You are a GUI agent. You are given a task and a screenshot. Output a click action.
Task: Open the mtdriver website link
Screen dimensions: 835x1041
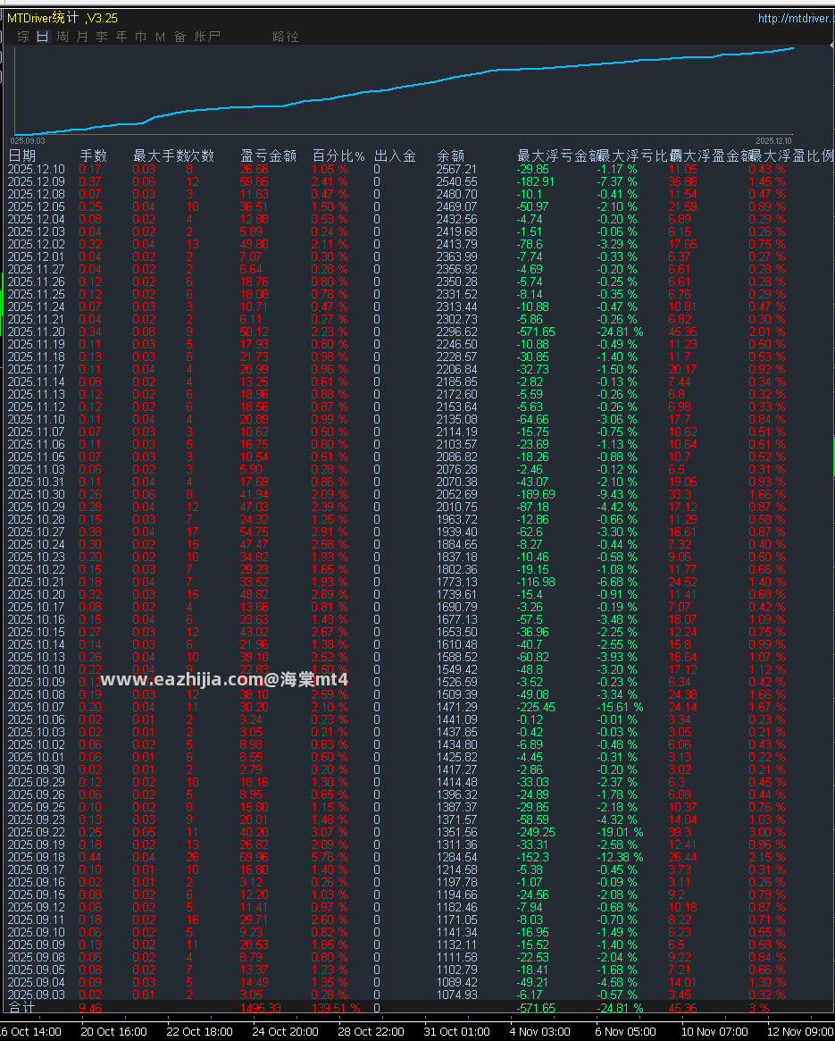[795, 18]
